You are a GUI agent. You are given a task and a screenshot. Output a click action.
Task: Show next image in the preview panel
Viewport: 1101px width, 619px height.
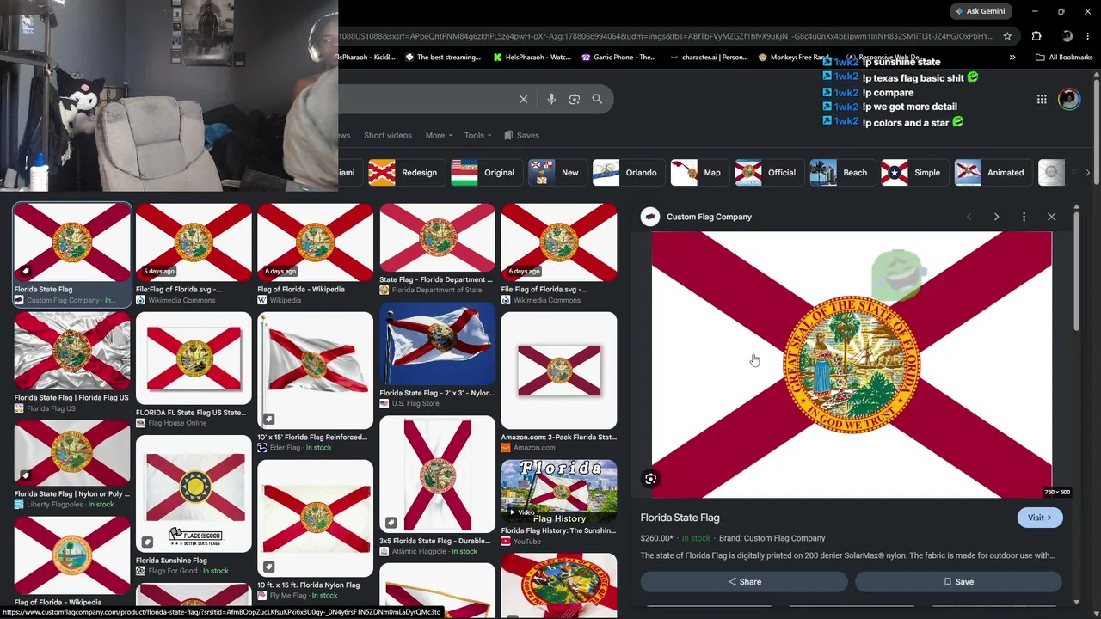pos(996,217)
